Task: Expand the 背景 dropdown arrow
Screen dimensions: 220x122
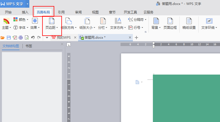Action: pos(160,28)
